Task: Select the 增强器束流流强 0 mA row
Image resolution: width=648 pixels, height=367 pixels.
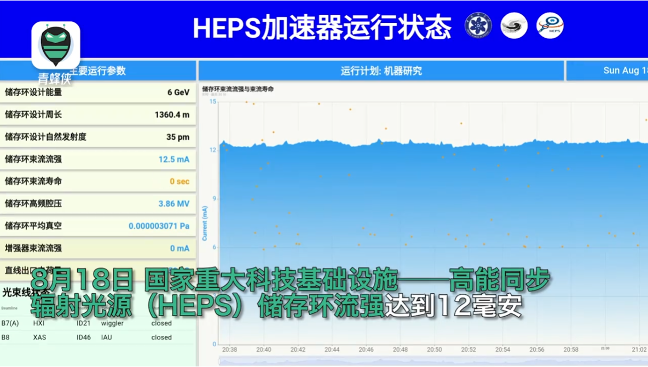Action: [97, 248]
